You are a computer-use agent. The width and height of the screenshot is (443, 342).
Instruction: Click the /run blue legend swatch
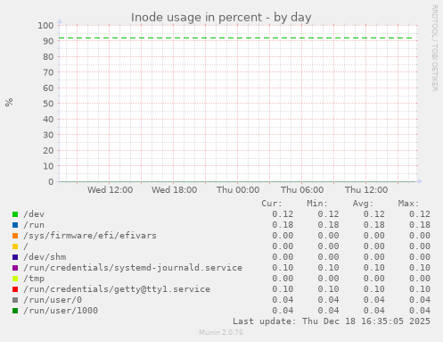[x=15, y=225]
